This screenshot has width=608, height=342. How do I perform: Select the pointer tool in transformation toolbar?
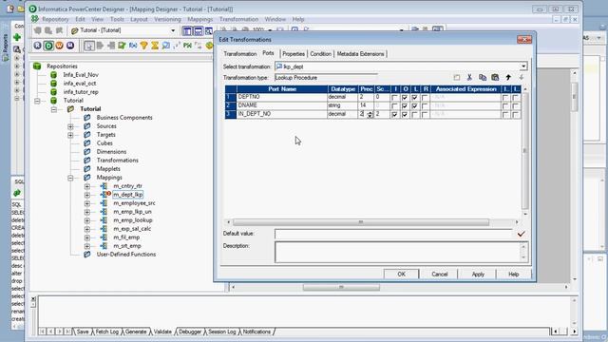88,46
